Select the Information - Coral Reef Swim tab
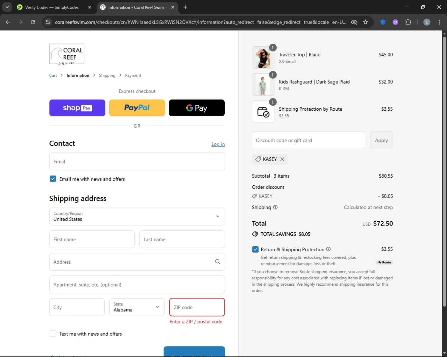Viewport: 447px width, 357px height. pos(136,7)
